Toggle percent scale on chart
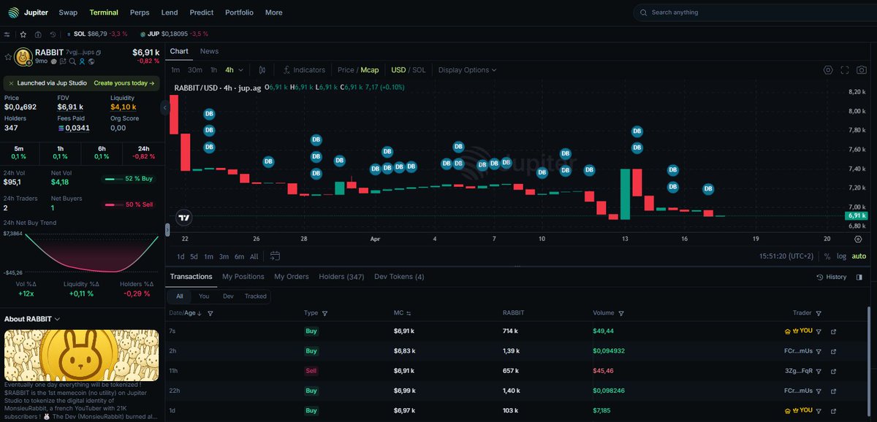877x422 pixels. point(827,256)
